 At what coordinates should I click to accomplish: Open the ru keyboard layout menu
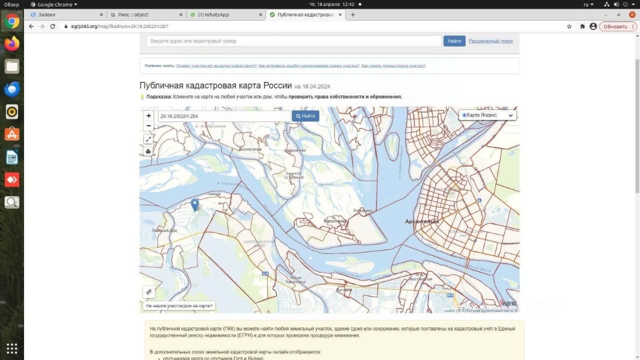click(588, 4)
